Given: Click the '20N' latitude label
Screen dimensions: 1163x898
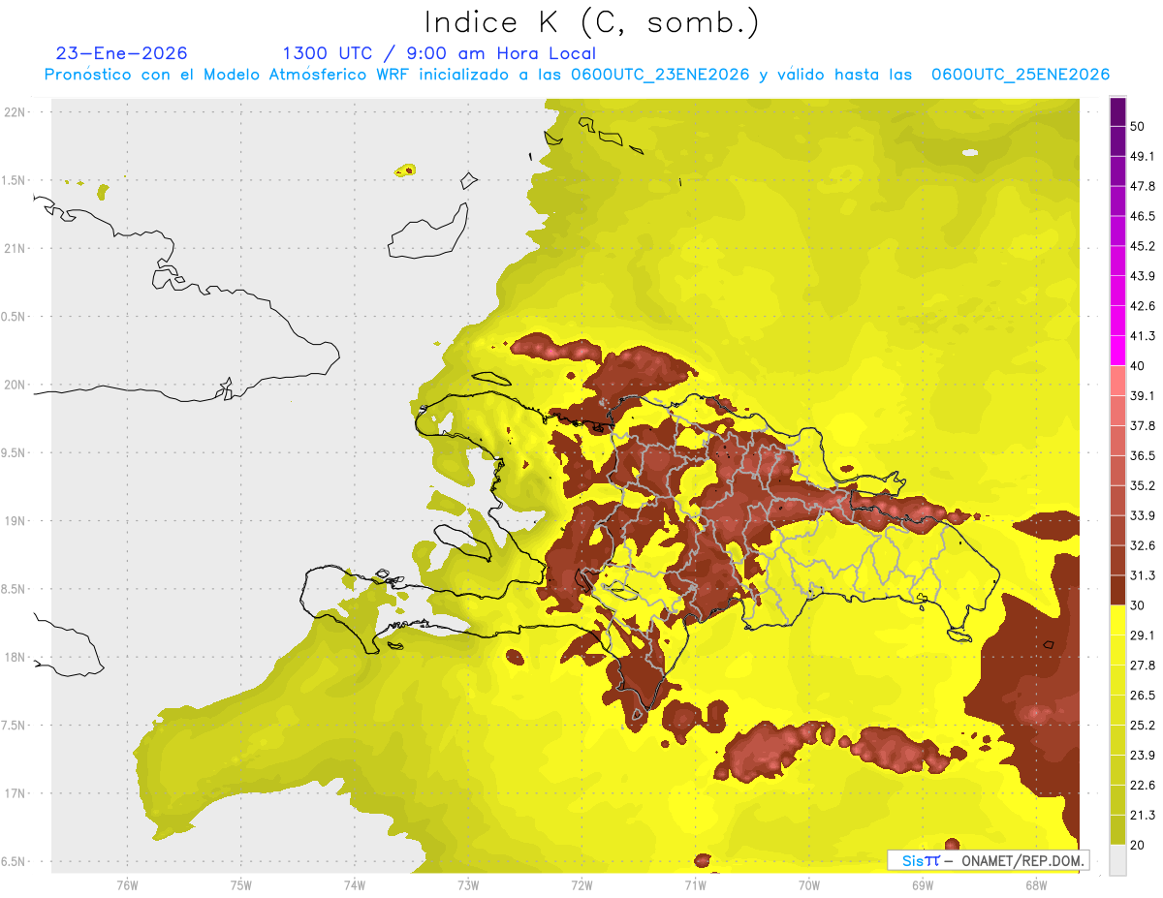Looking at the screenshot, I should point(15,385).
